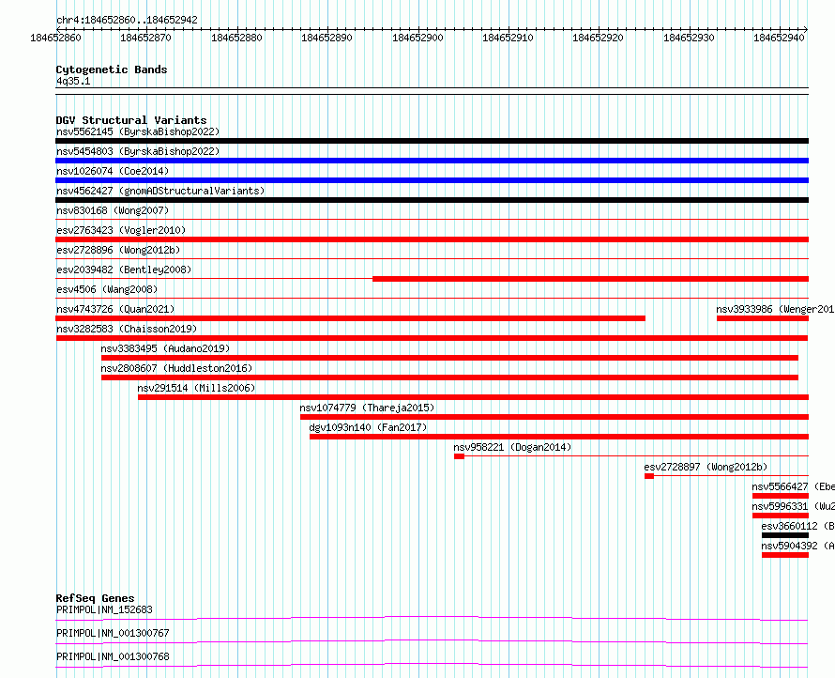The width and height of the screenshot is (835, 678).
Task: Click ruler position 184652920
Action: (598, 38)
